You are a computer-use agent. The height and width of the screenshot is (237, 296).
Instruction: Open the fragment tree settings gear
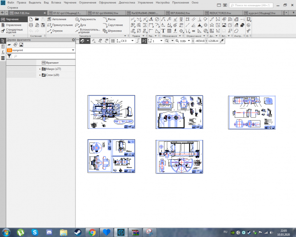74,40
